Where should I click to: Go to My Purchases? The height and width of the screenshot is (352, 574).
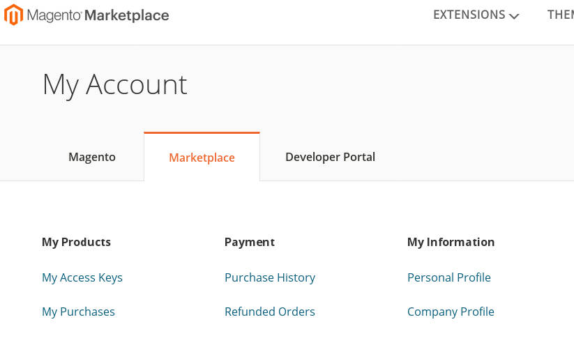pyautogui.click(x=78, y=312)
